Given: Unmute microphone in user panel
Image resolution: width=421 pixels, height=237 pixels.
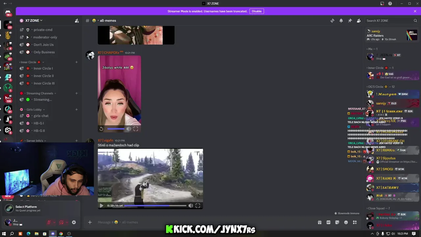Looking at the screenshot, I should tap(49, 223).
